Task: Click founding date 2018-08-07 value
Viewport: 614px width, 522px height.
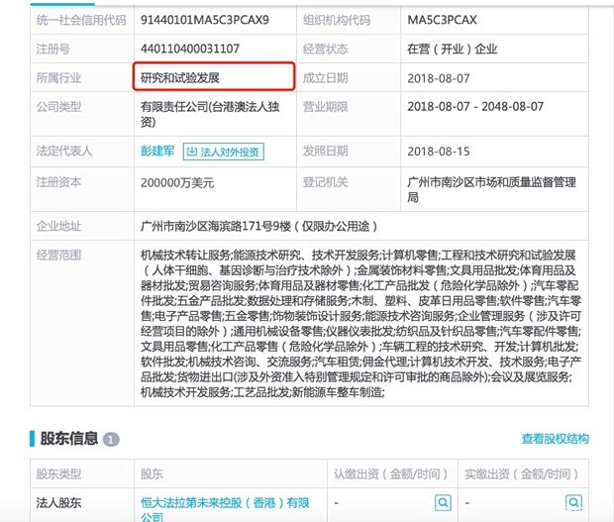Action: pos(439,78)
